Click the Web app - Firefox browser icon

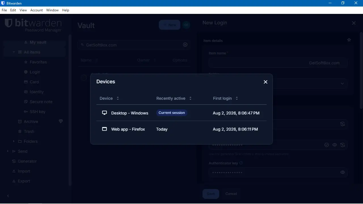(104, 129)
